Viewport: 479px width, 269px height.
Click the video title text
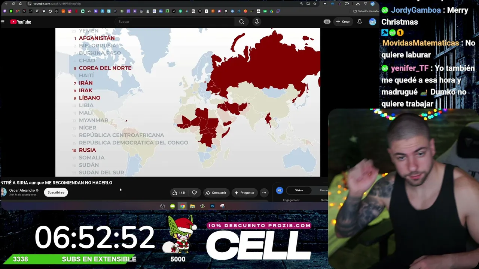tap(57, 183)
